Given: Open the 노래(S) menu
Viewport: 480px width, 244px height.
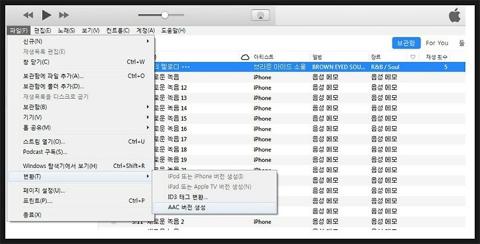Looking at the screenshot, I should 67,30.
